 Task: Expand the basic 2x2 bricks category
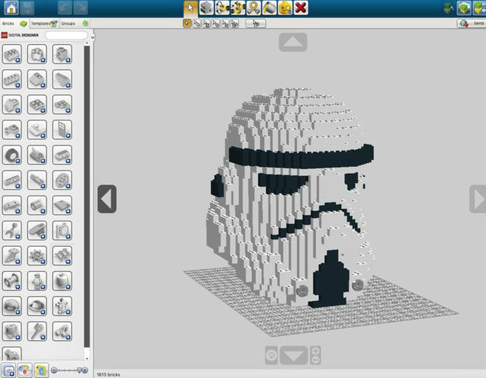click(x=12, y=55)
